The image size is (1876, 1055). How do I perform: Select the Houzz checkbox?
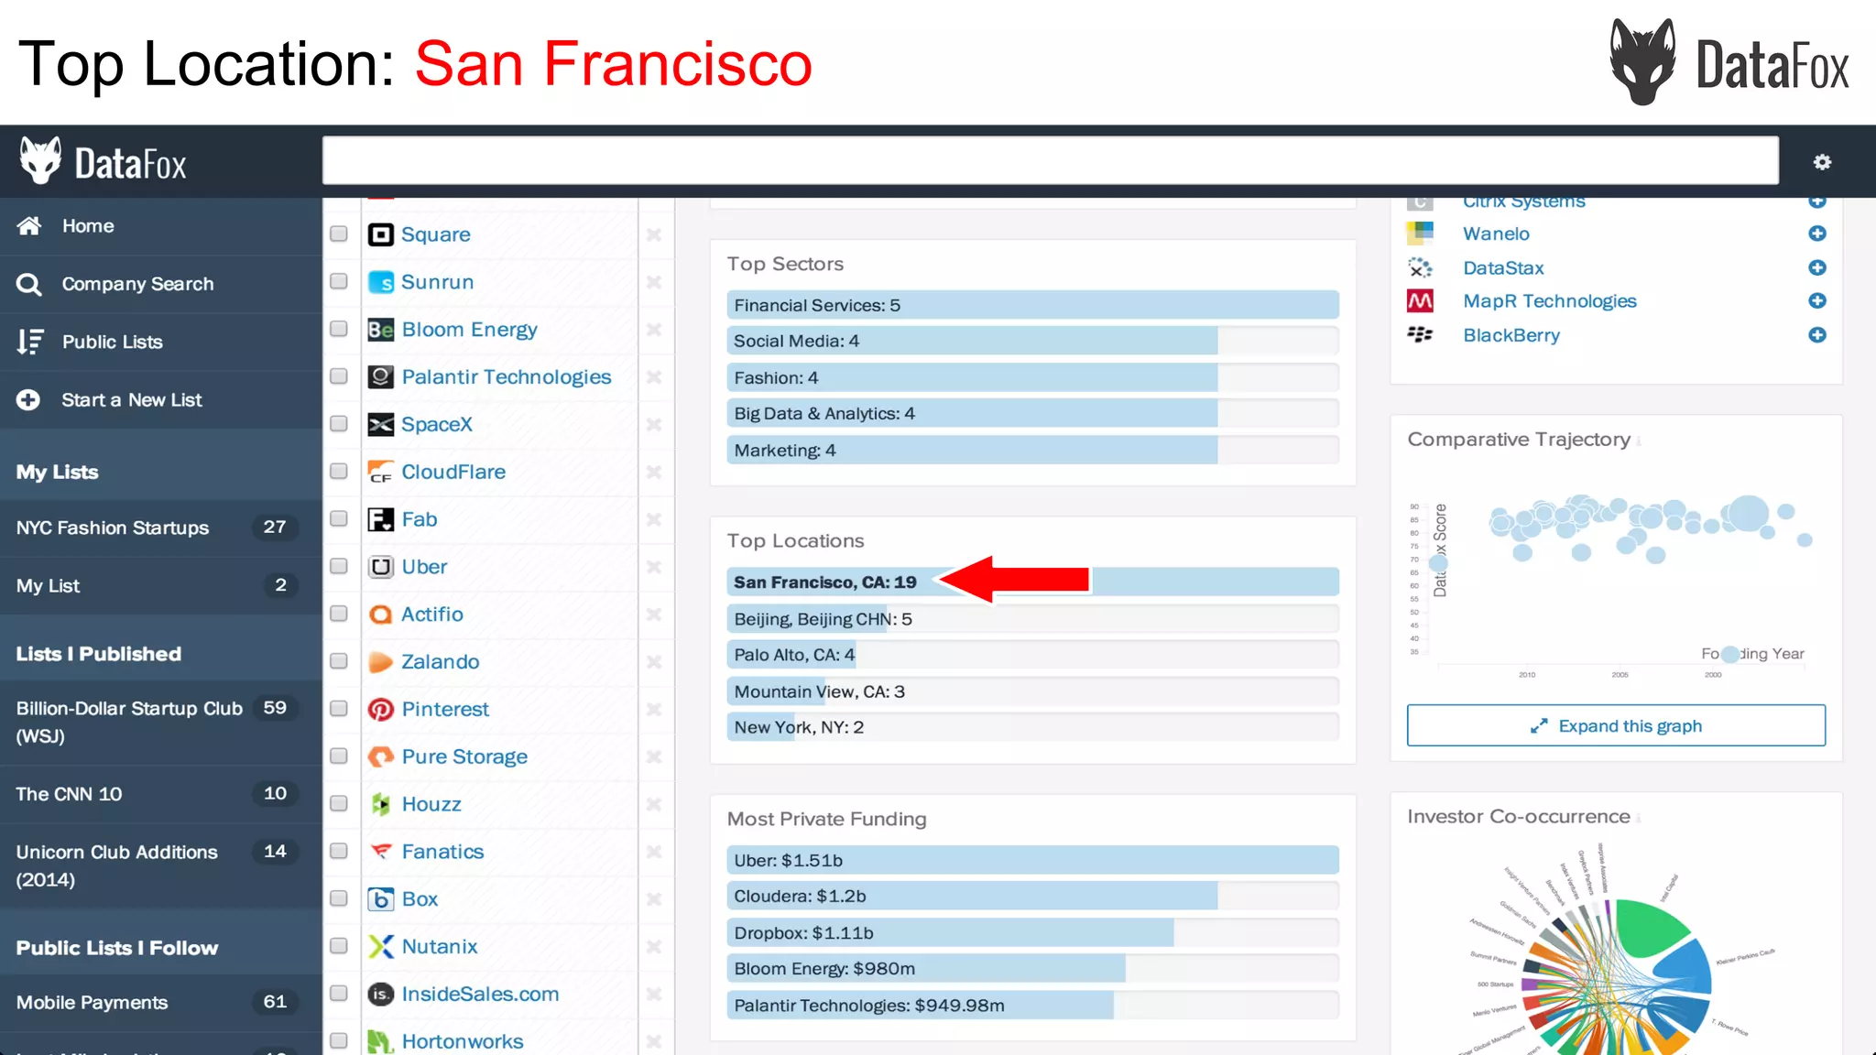[339, 803]
